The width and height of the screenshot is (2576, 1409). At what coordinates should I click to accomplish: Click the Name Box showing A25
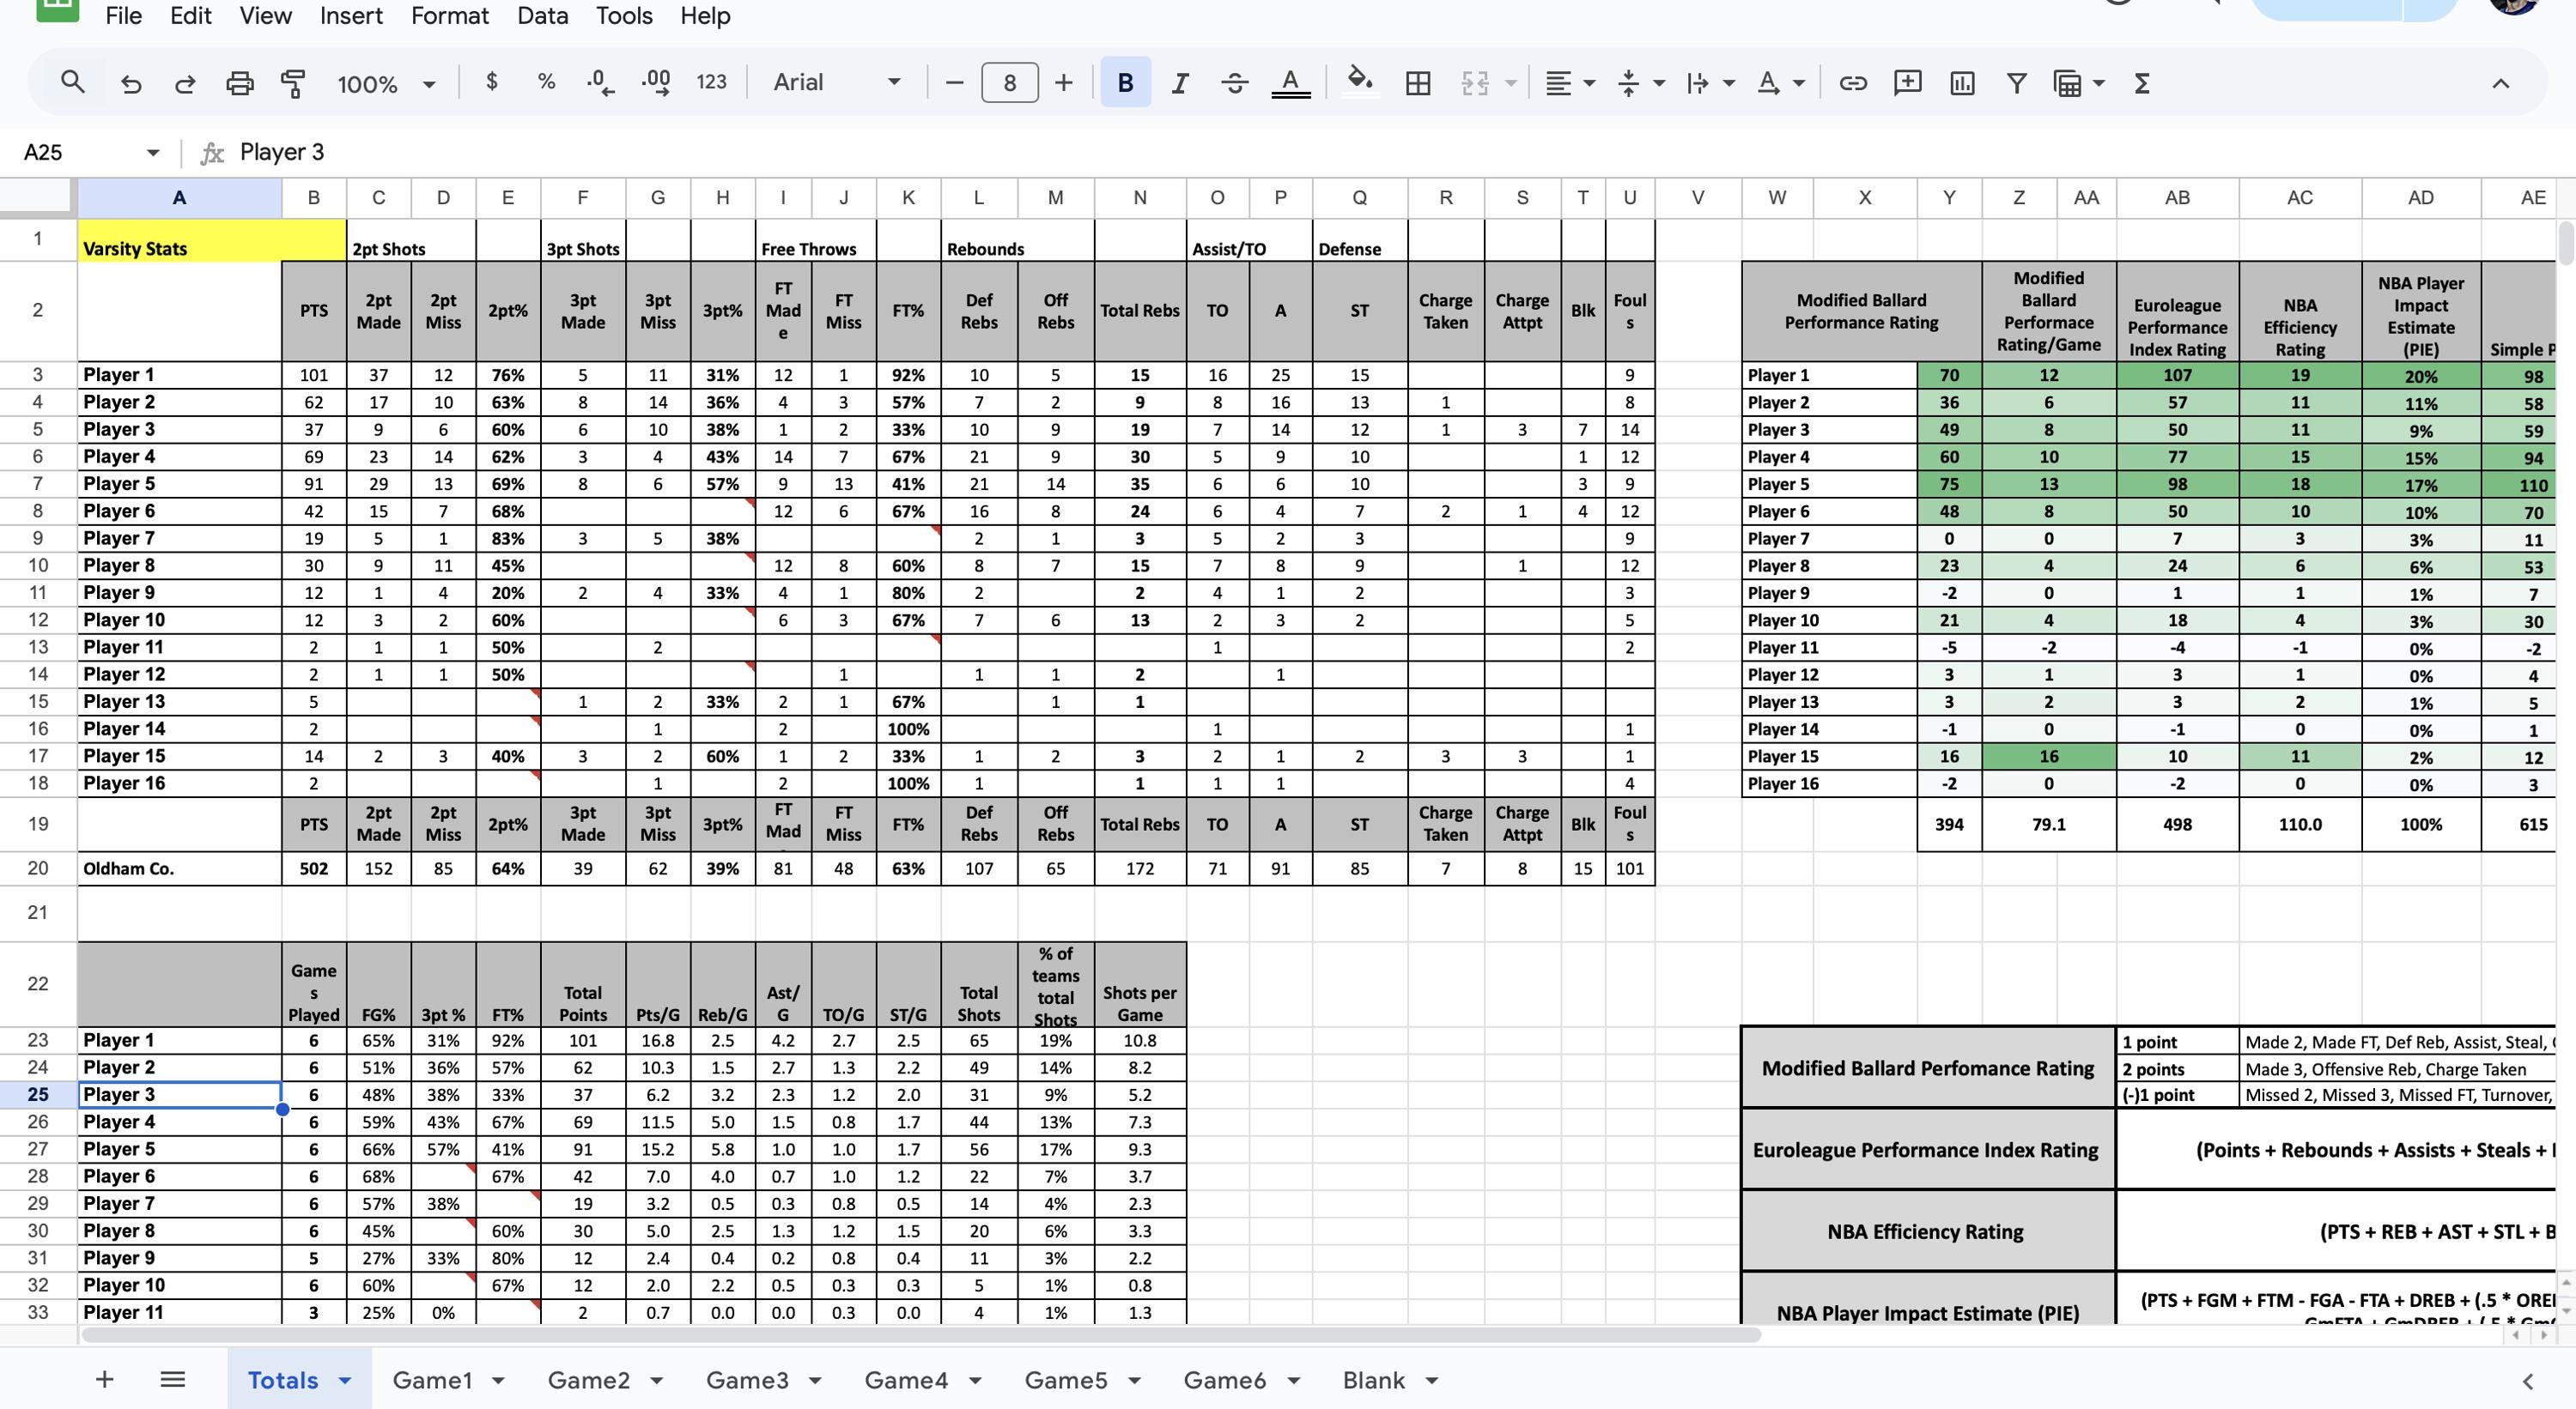click(72, 152)
